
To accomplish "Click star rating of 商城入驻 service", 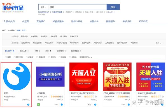I will 90,96.
